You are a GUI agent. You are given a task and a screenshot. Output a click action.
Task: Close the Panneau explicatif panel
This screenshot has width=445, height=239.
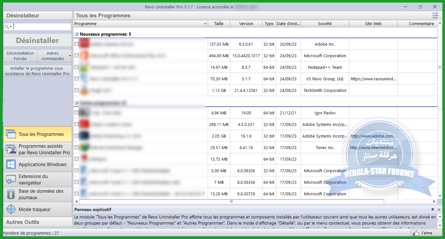(x=439, y=209)
